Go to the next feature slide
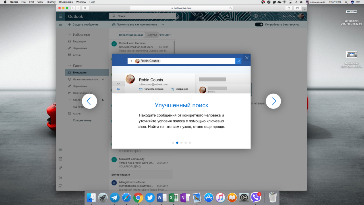The height and width of the screenshot is (205, 364). tap(273, 101)
